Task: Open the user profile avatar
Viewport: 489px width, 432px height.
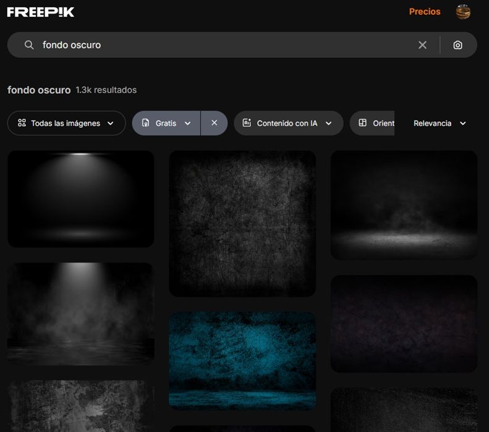Action: tap(463, 12)
